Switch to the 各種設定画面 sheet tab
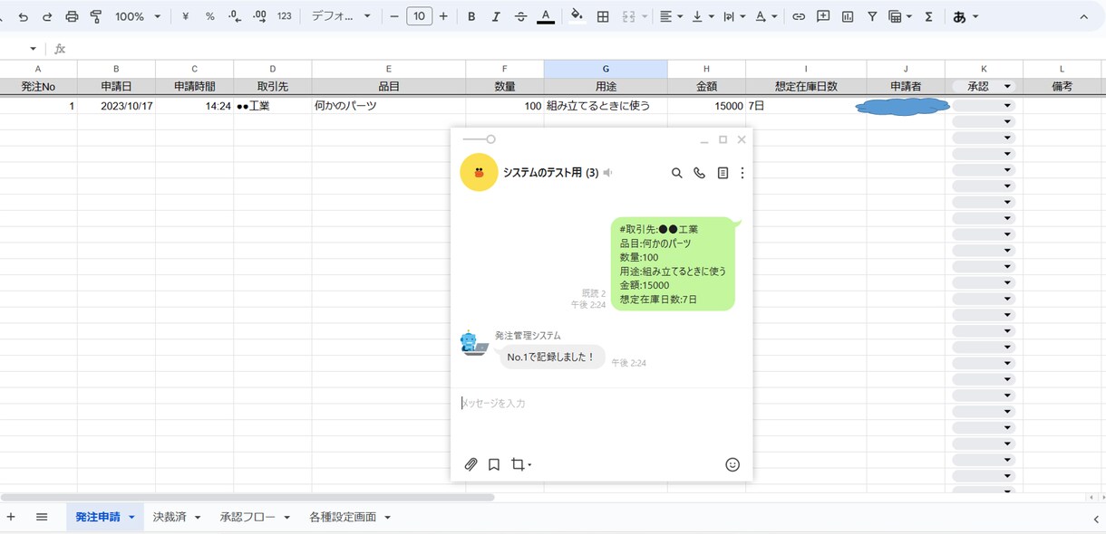 (343, 517)
